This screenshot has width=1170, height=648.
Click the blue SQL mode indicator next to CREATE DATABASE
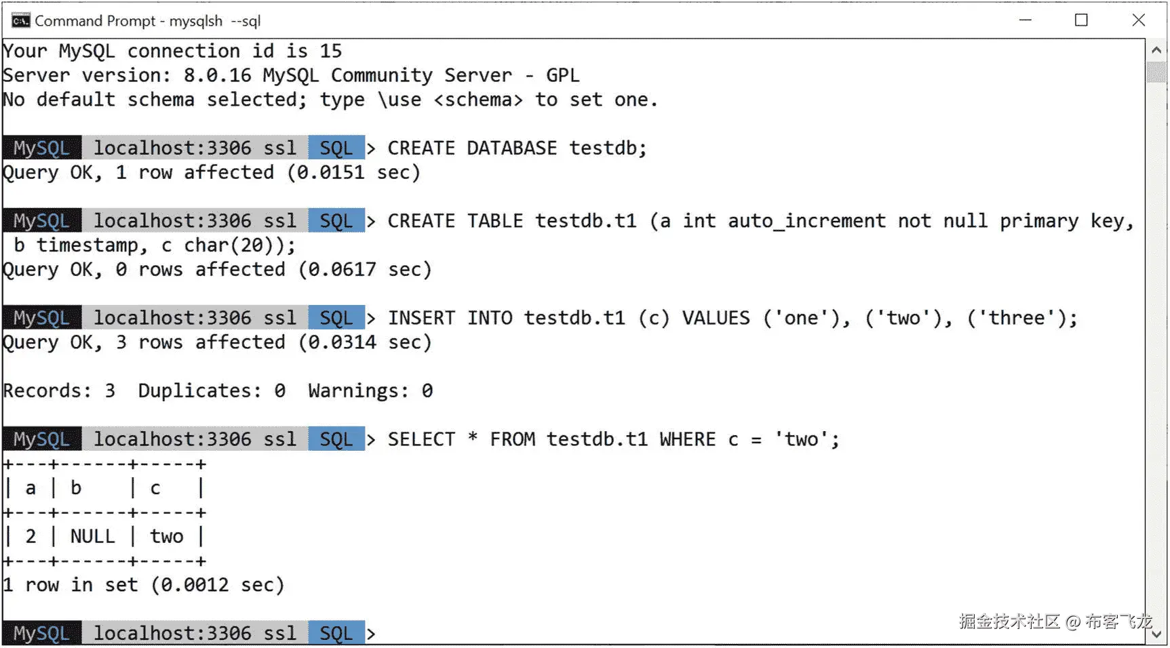[x=336, y=148]
